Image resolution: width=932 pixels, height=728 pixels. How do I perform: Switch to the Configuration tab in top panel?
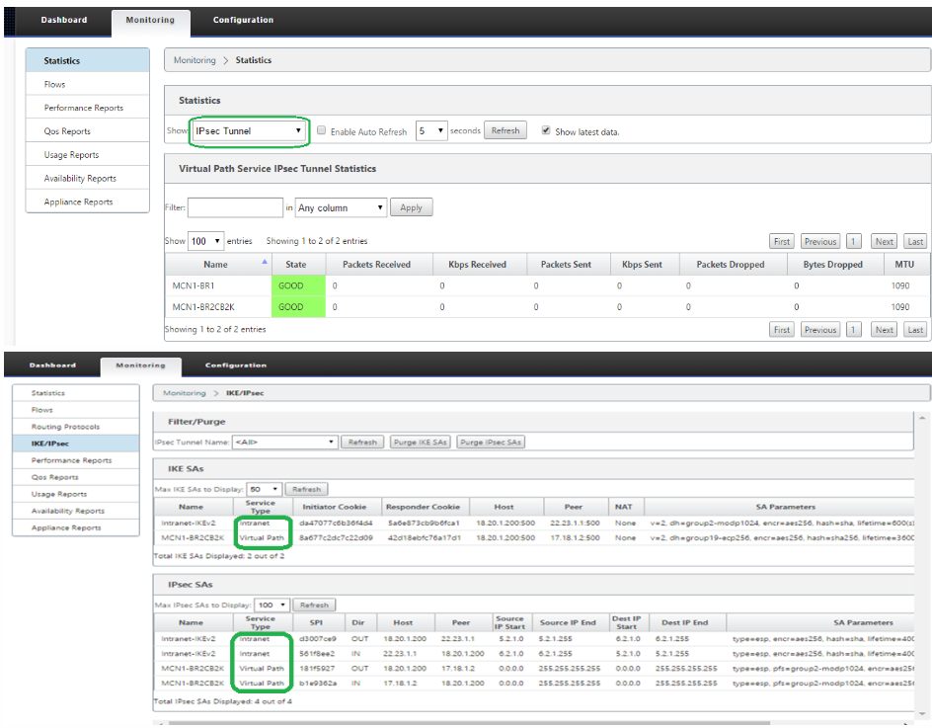(243, 20)
